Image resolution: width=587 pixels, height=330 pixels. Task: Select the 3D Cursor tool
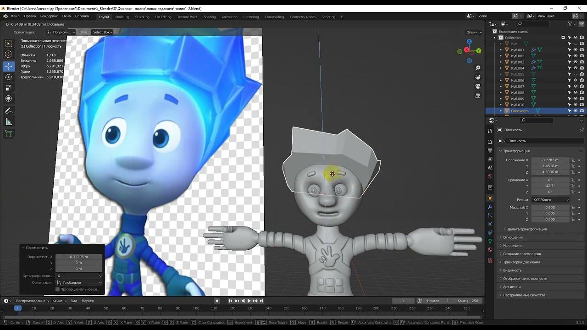[9, 55]
